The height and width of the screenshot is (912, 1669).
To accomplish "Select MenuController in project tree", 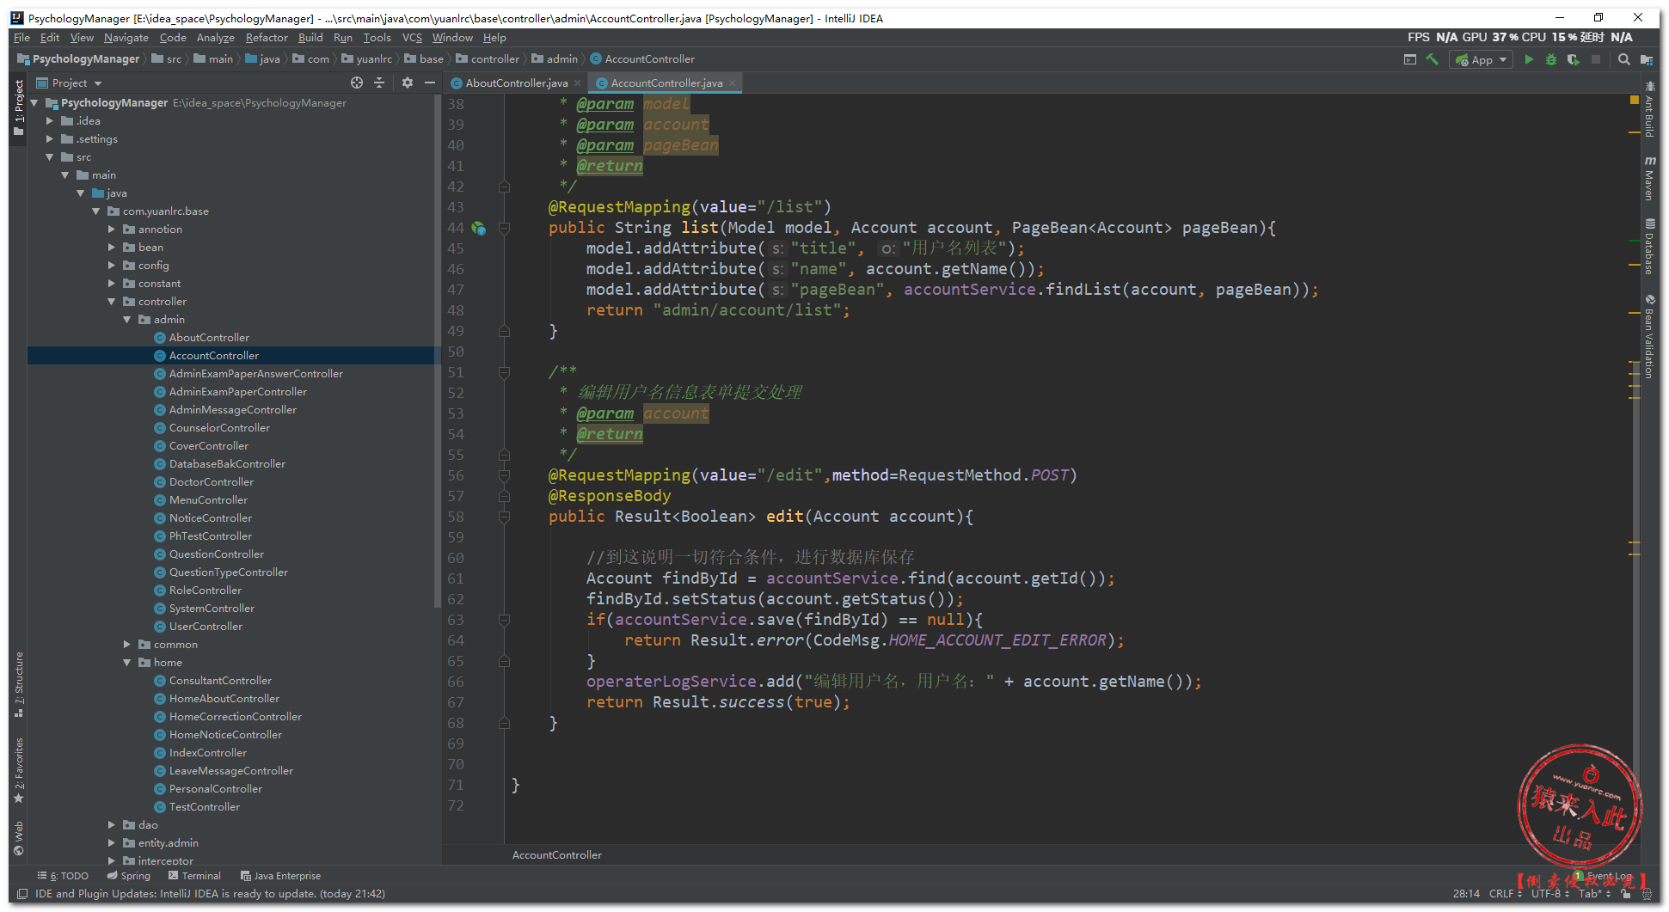I will 208,500.
